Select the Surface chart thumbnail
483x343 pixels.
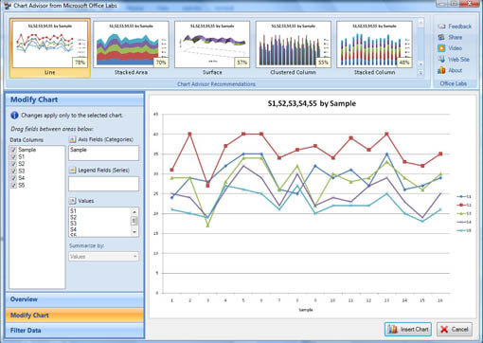pyautogui.click(x=212, y=48)
